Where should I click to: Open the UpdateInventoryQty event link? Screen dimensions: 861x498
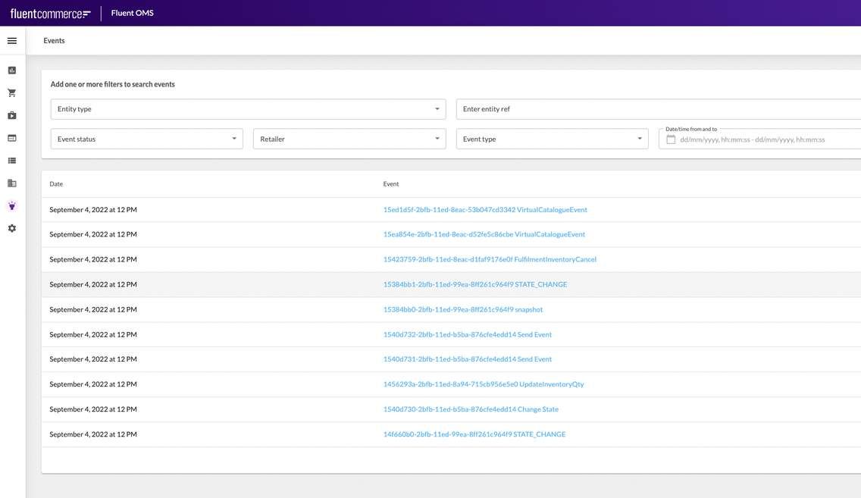pyautogui.click(x=484, y=384)
